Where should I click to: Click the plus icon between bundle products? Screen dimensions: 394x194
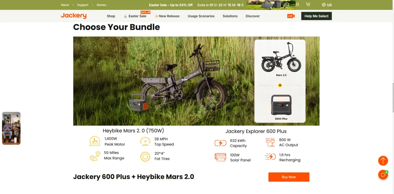280,85
